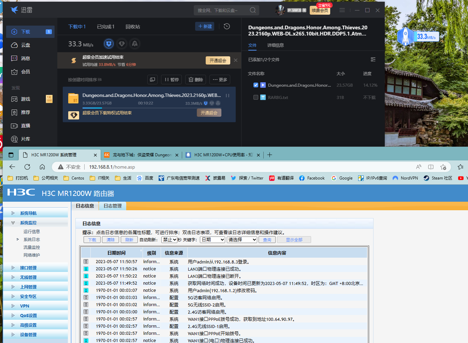This screenshot has height=343, width=468.
Task: Switch to 日志管理 tab on router page
Action: pos(113,206)
